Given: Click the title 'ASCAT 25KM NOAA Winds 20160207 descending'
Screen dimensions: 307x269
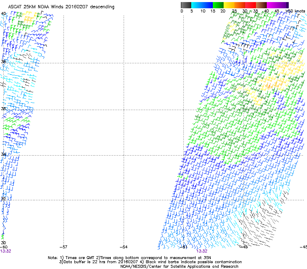Looking at the screenshot, I should pos(61,7).
